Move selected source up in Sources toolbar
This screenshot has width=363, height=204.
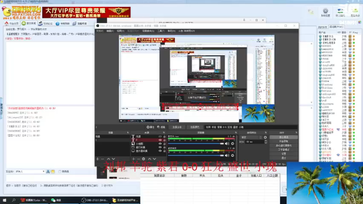point(150,159)
